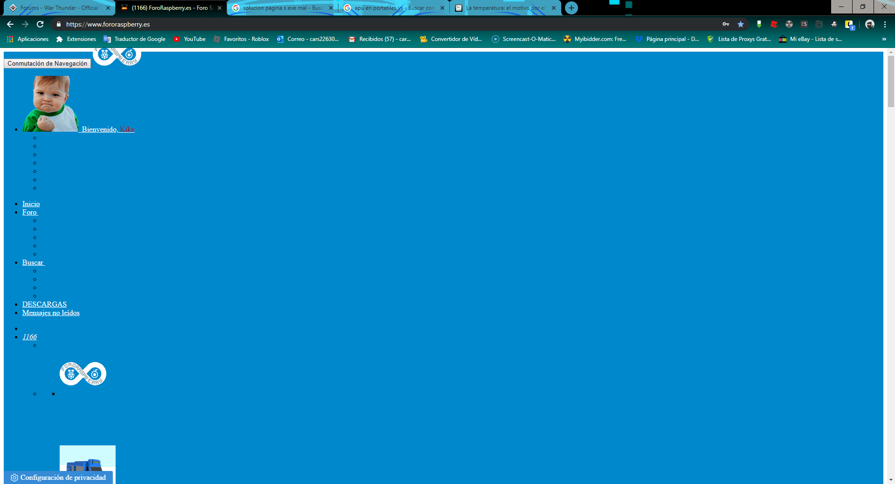Click the page vertical scrollbar thumb
Viewport: 895px width, 484px height.
pyautogui.click(x=891, y=81)
